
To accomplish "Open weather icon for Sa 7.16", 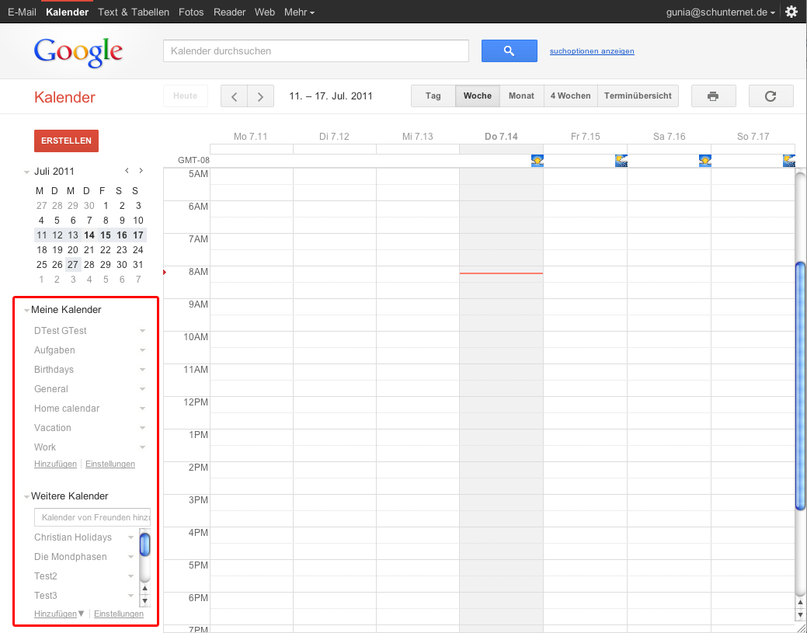I will pyautogui.click(x=705, y=161).
